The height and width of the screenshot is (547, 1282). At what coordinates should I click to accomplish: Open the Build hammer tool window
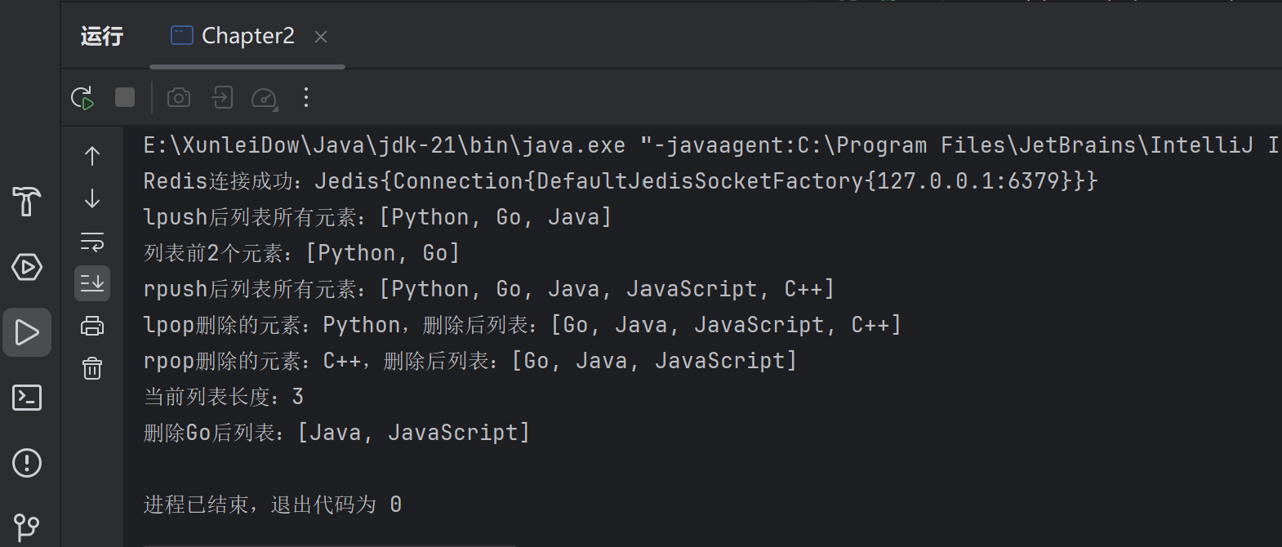pos(27,201)
